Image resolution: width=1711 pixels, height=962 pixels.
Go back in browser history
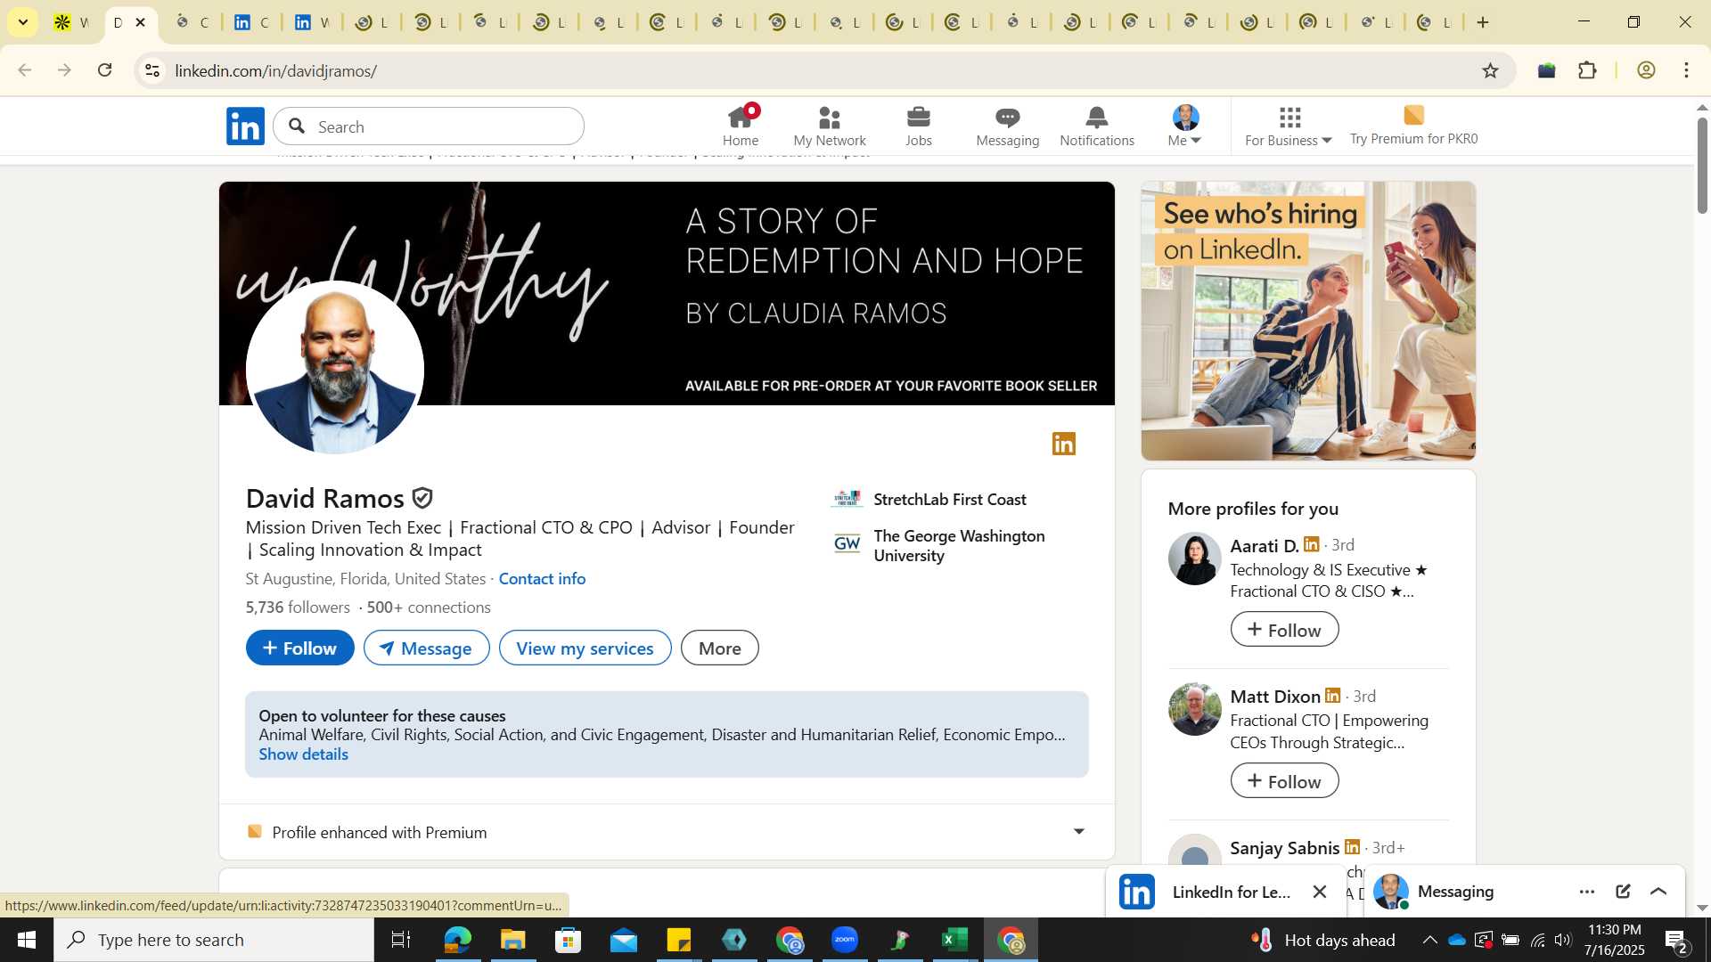click(24, 70)
